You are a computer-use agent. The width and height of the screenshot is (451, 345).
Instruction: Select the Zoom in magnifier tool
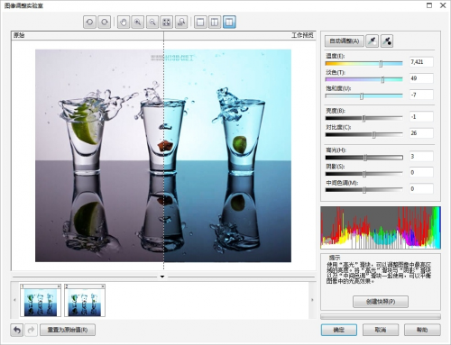tap(138, 22)
